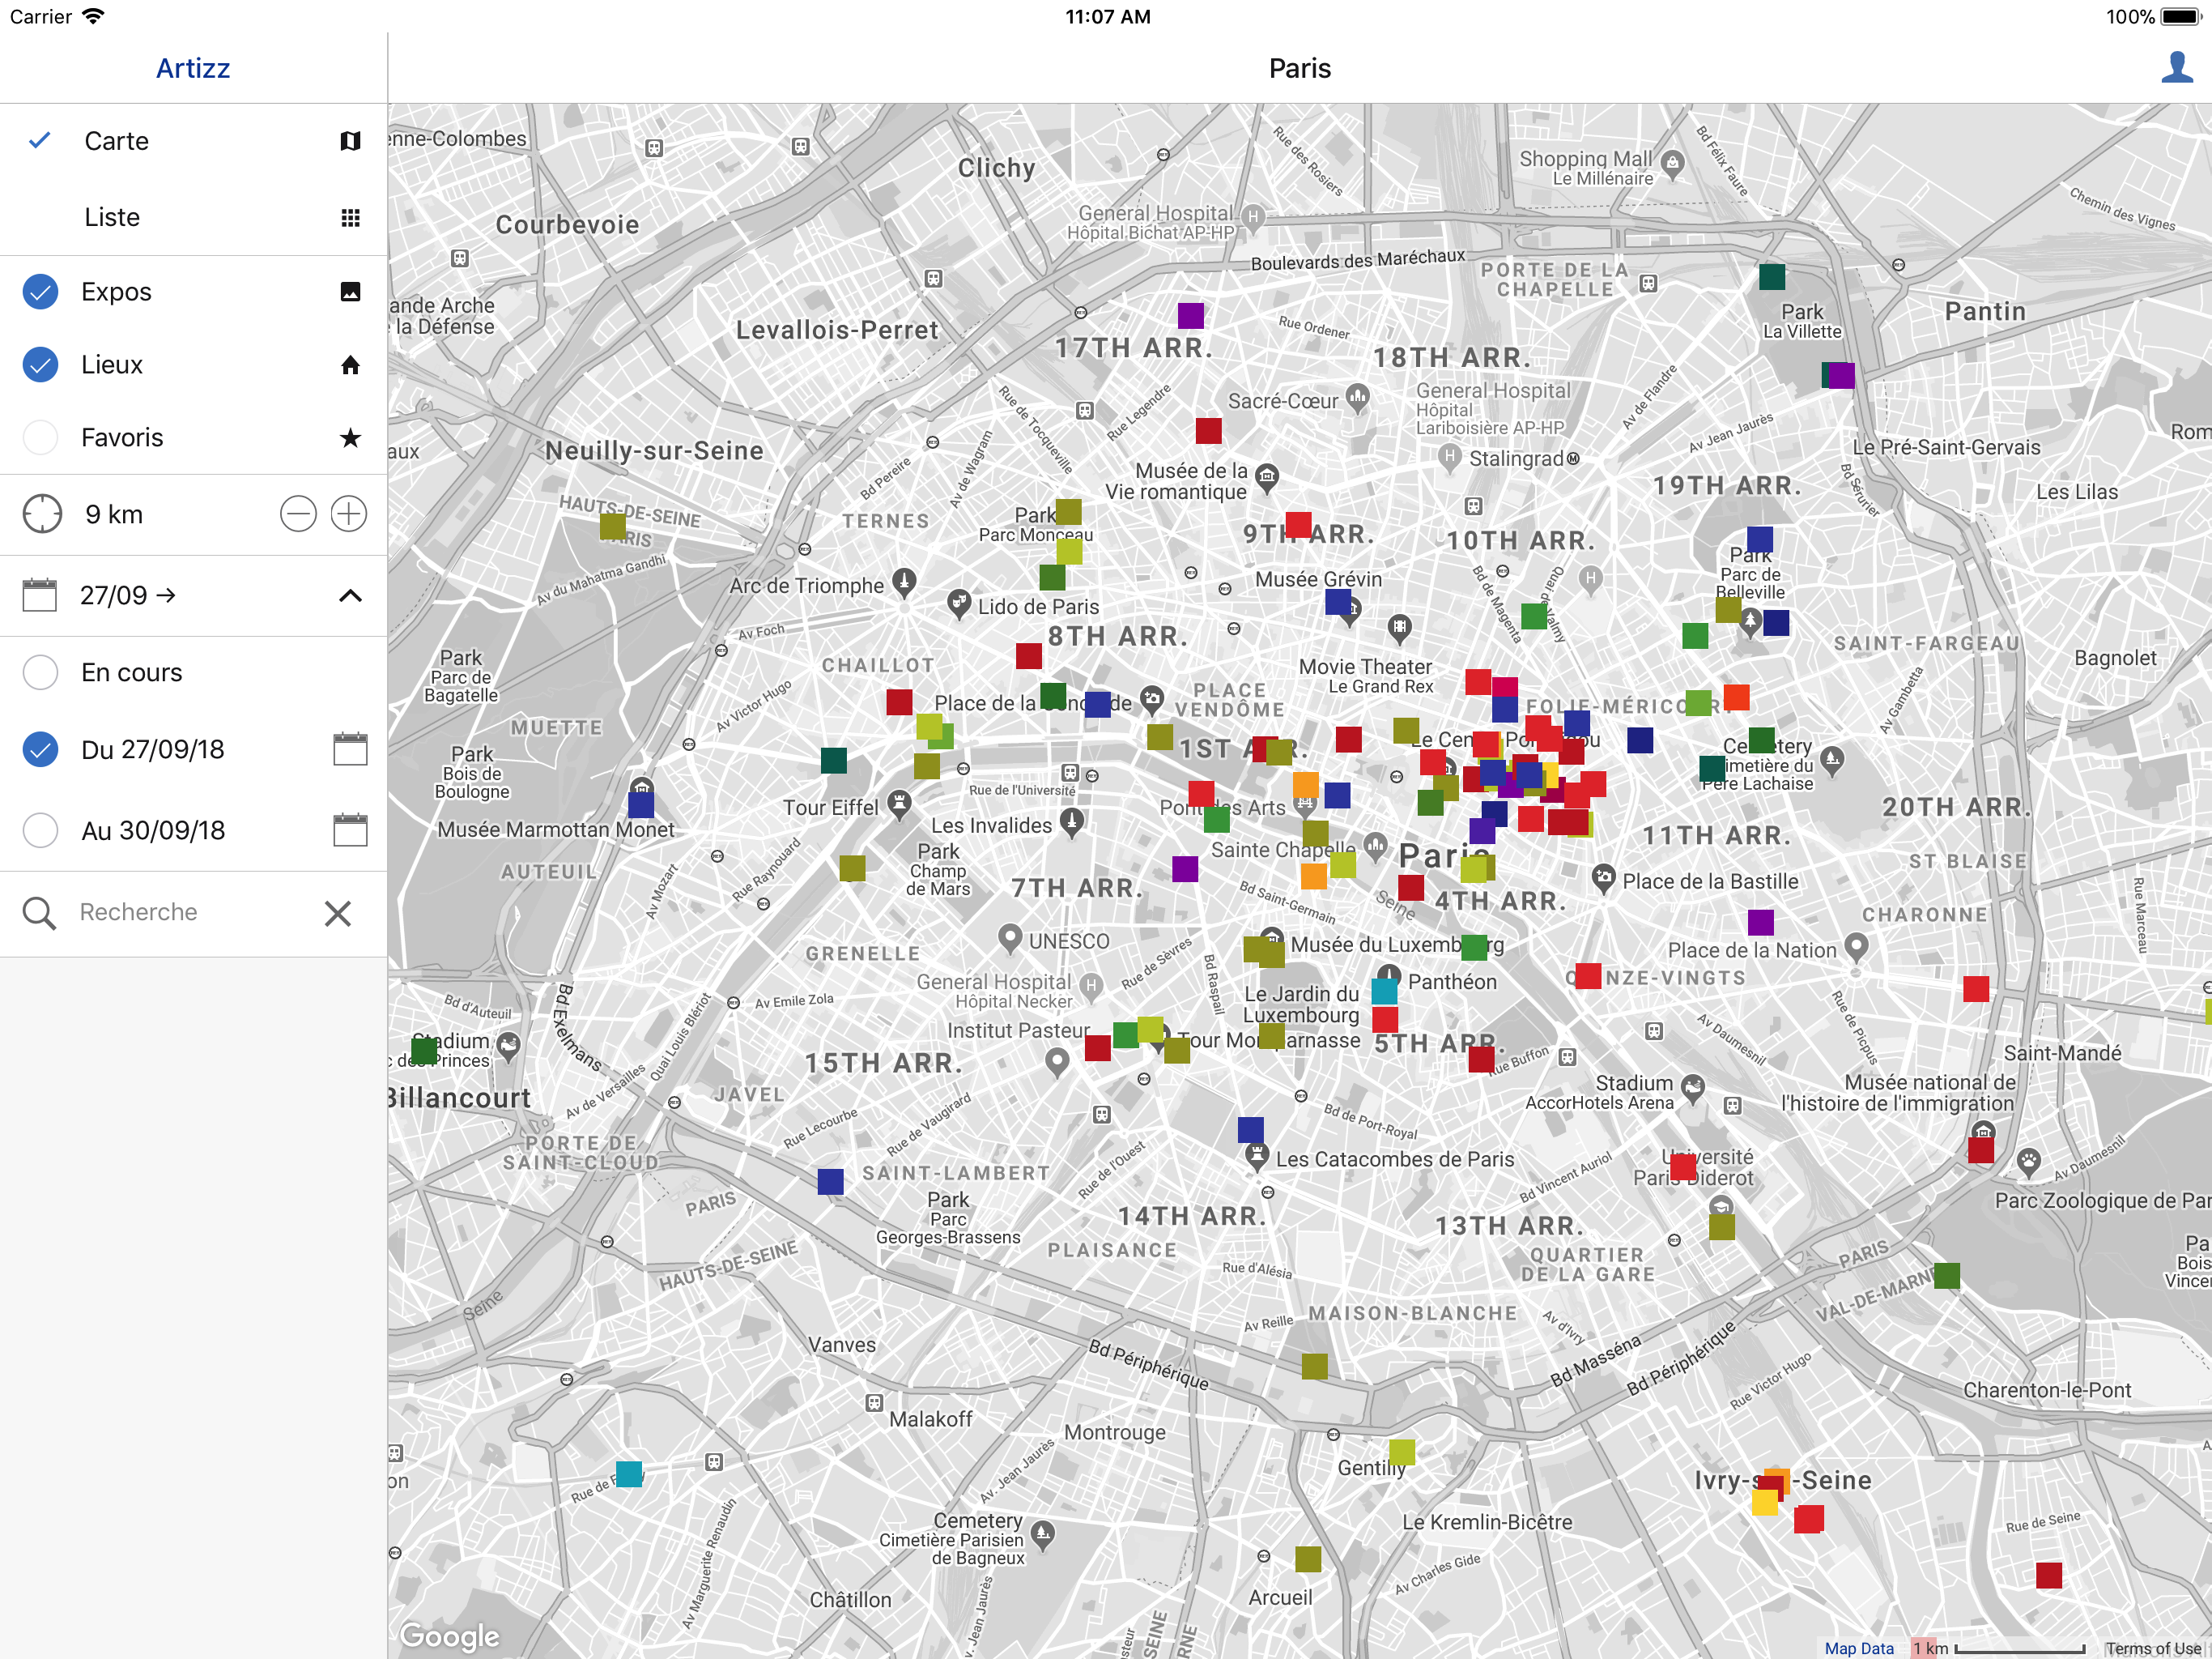This screenshot has height=1659, width=2212.
Task: Open the user profile icon
Action: point(2176,68)
